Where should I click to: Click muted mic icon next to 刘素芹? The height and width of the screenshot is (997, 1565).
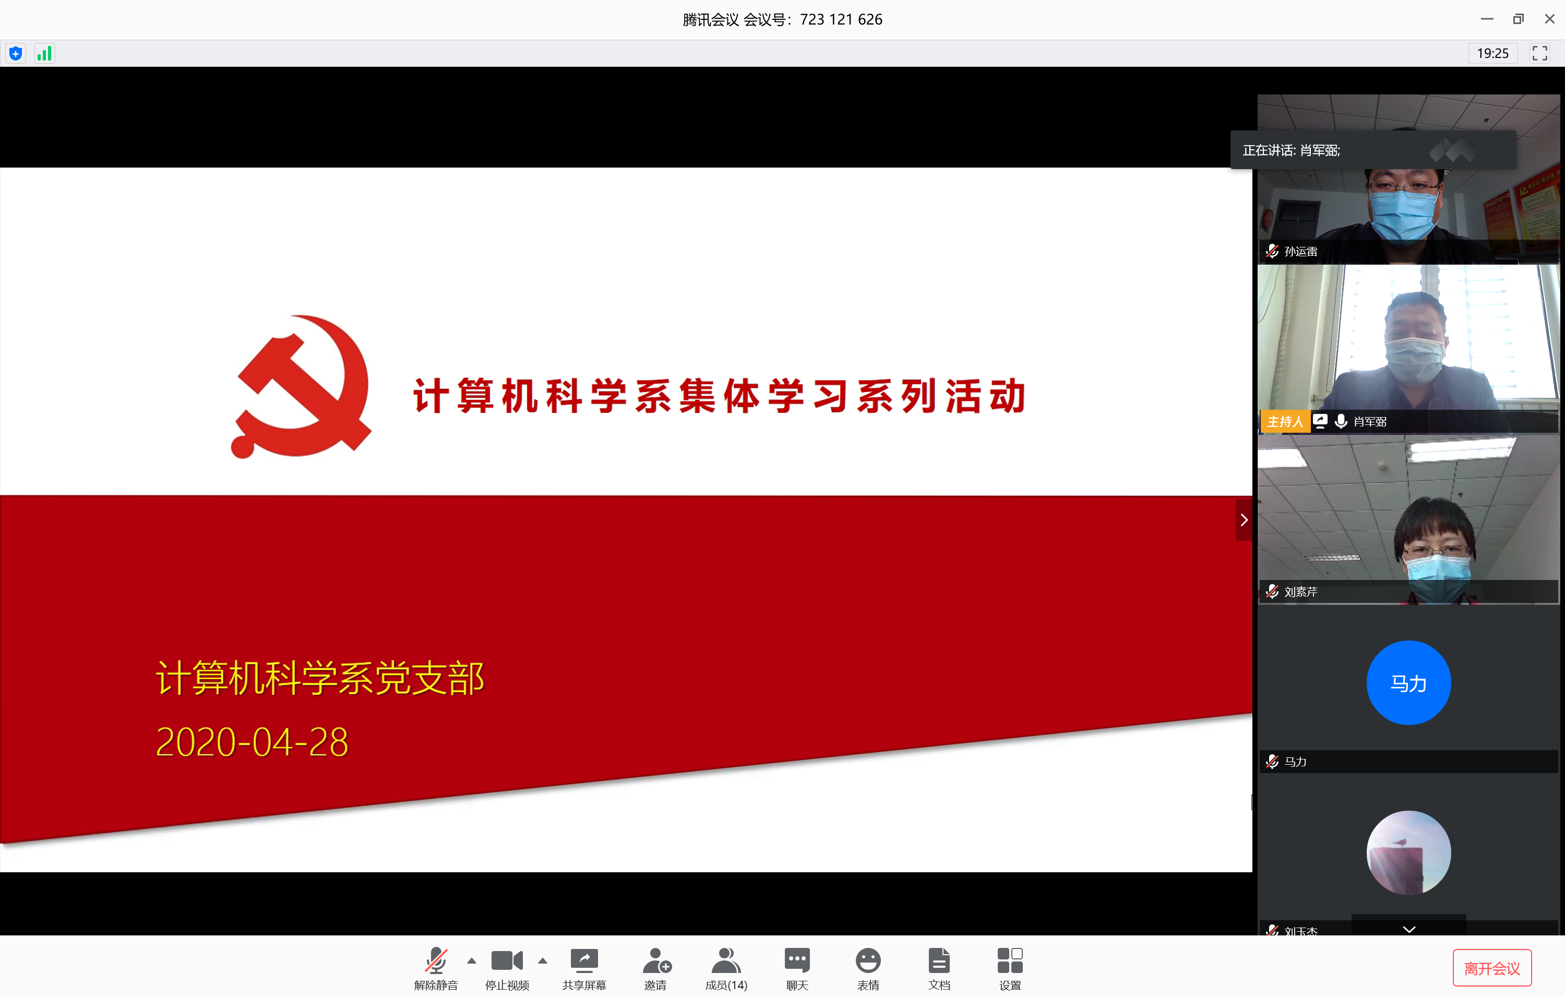click(1272, 591)
